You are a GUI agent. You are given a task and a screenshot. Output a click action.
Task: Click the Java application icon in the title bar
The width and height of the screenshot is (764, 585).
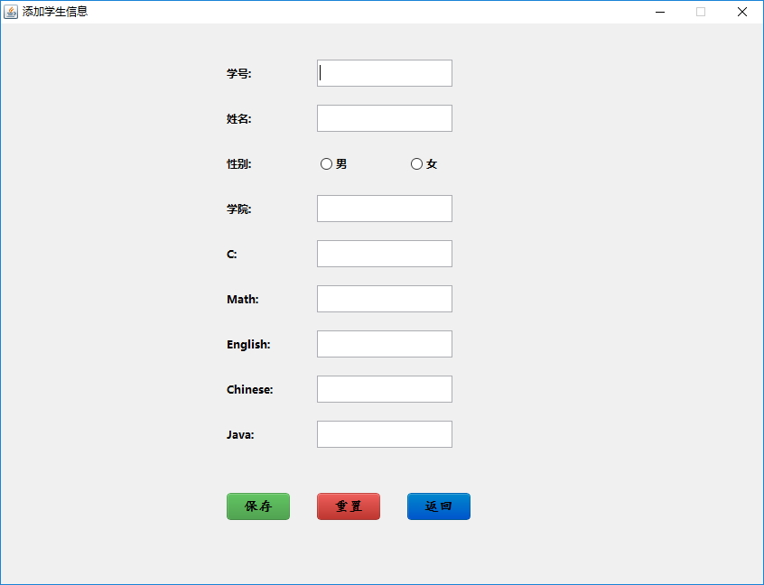coord(13,11)
